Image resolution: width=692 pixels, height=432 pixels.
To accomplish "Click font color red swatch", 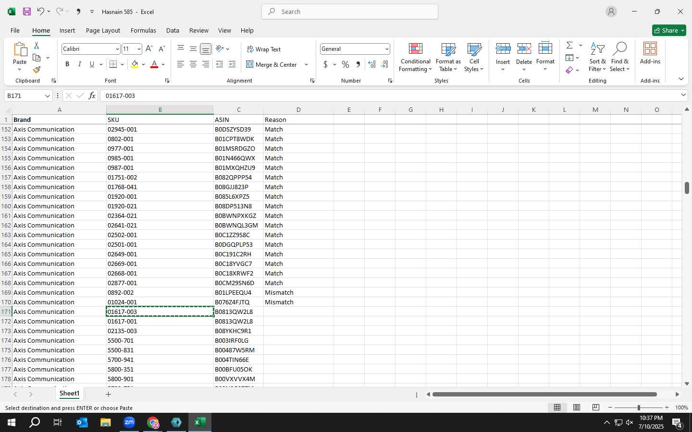I will (154, 64).
